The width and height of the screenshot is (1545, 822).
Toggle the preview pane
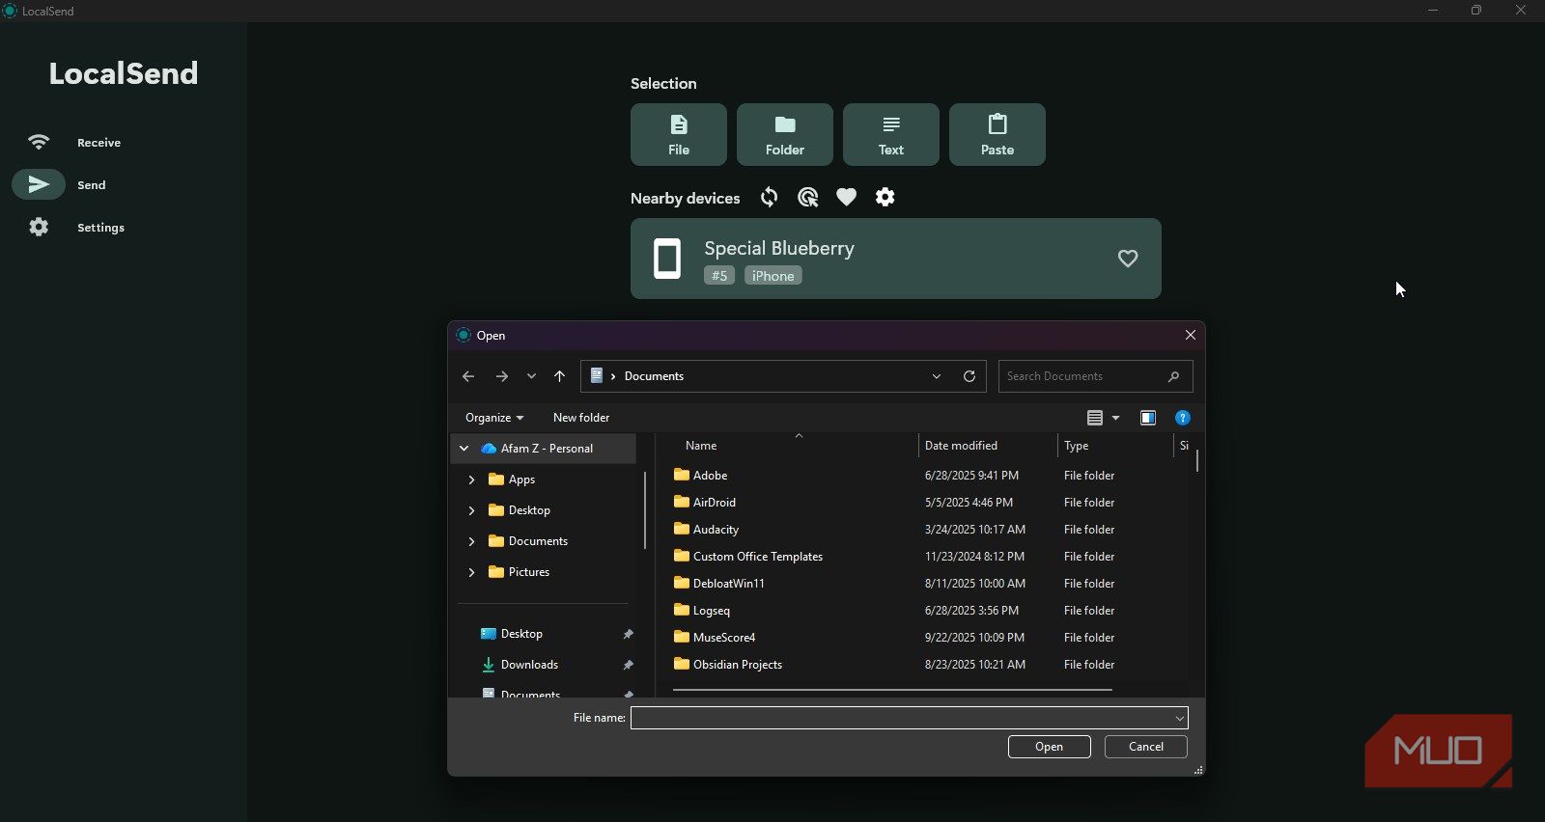pos(1148,418)
